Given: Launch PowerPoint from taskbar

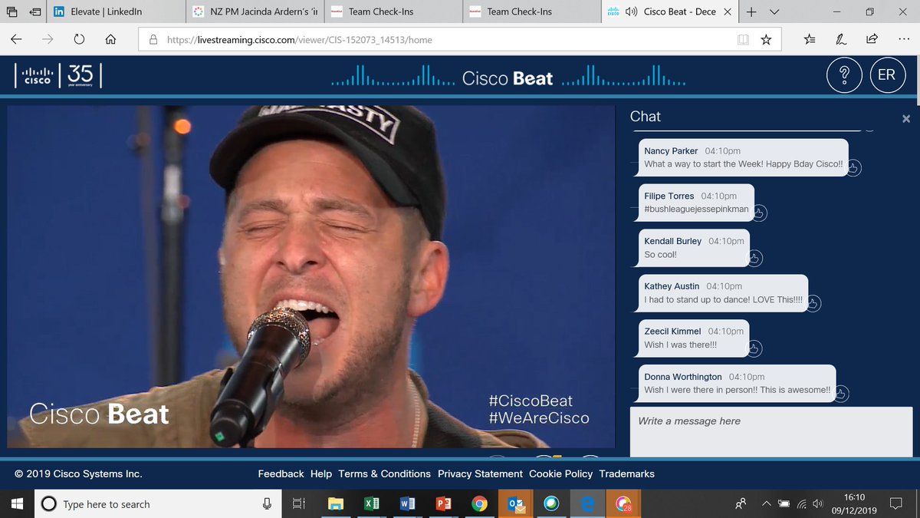Looking at the screenshot, I should pyautogui.click(x=443, y=504).
